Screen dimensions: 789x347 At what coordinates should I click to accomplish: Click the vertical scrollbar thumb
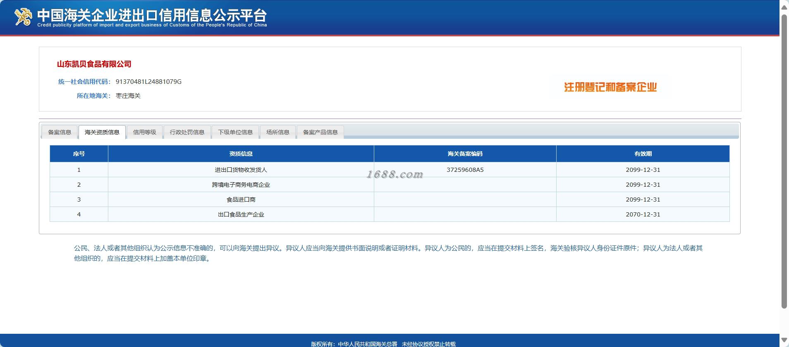[784, 161]
